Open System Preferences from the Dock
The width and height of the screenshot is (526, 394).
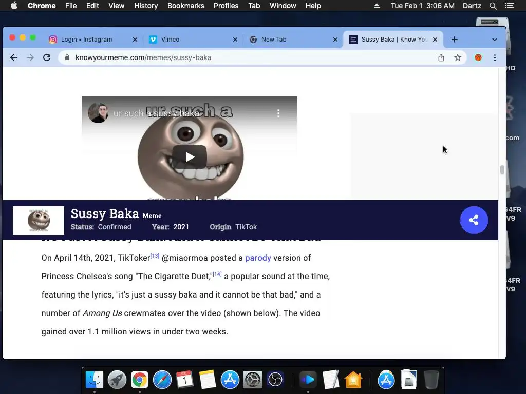pos(252,380)
